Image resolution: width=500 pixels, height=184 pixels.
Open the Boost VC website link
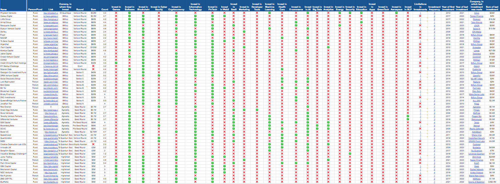tap(51, 132)
